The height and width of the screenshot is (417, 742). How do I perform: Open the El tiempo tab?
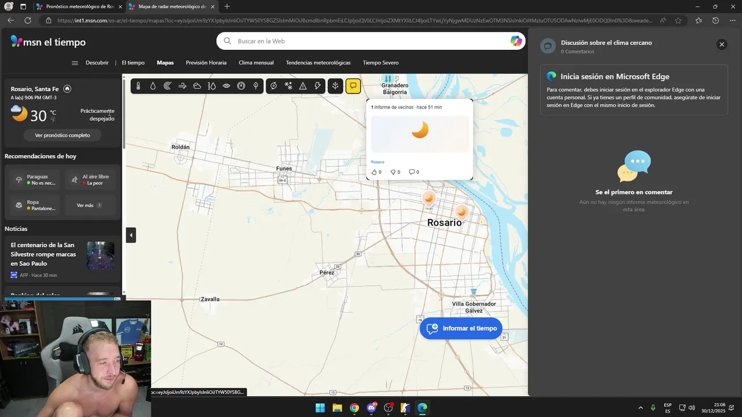133,63
